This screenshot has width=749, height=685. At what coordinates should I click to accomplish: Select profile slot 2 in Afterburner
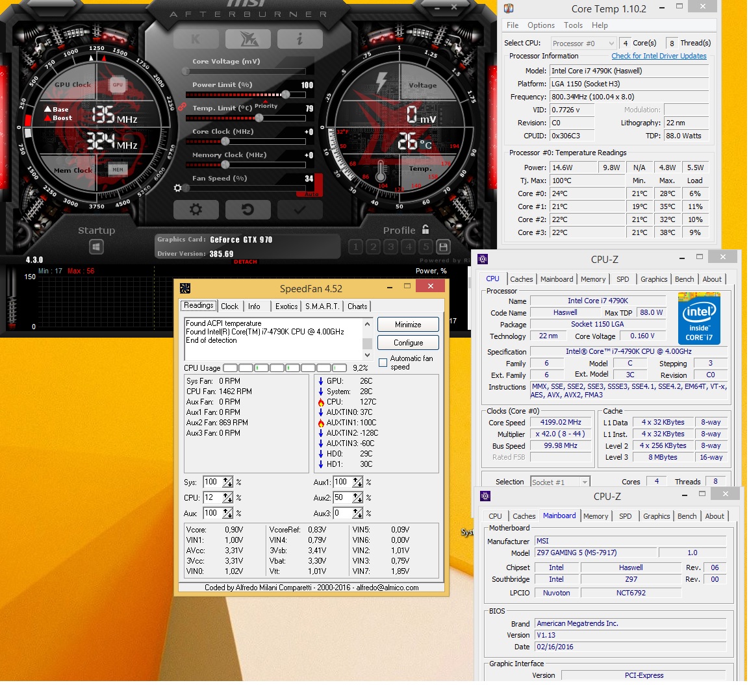click(x=373, y=247)
